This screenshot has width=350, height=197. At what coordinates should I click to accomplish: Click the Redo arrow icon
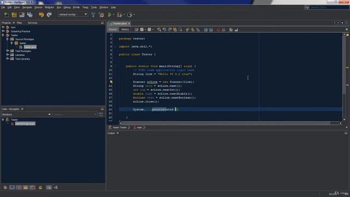pyautogui.click(x=49, y=15)
